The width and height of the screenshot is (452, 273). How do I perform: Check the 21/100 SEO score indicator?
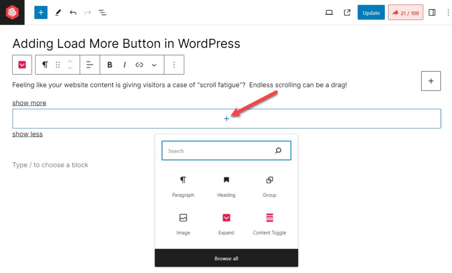pos(405,12)
